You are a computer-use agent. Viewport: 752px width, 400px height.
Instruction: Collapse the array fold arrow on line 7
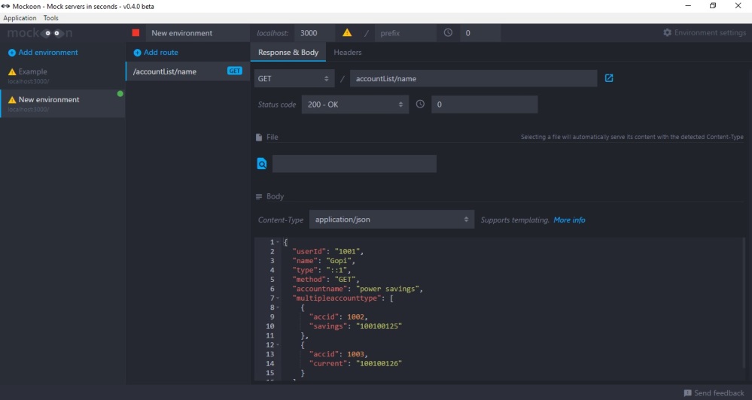(278, 298)
